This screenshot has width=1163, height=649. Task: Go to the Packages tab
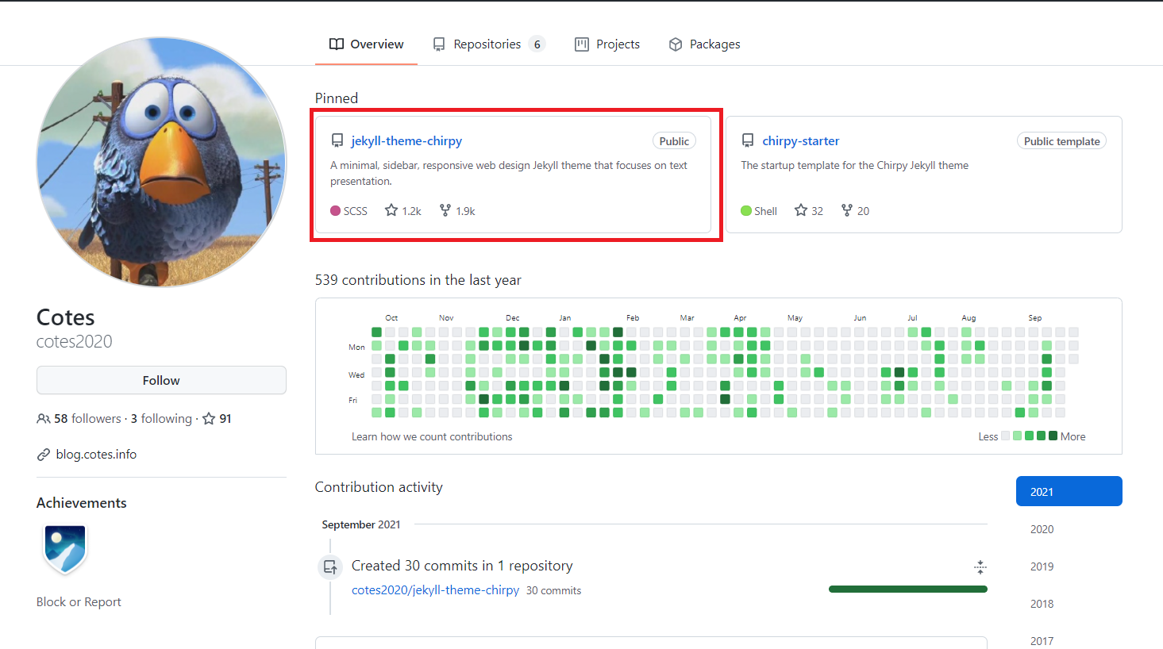click(704, 44)
